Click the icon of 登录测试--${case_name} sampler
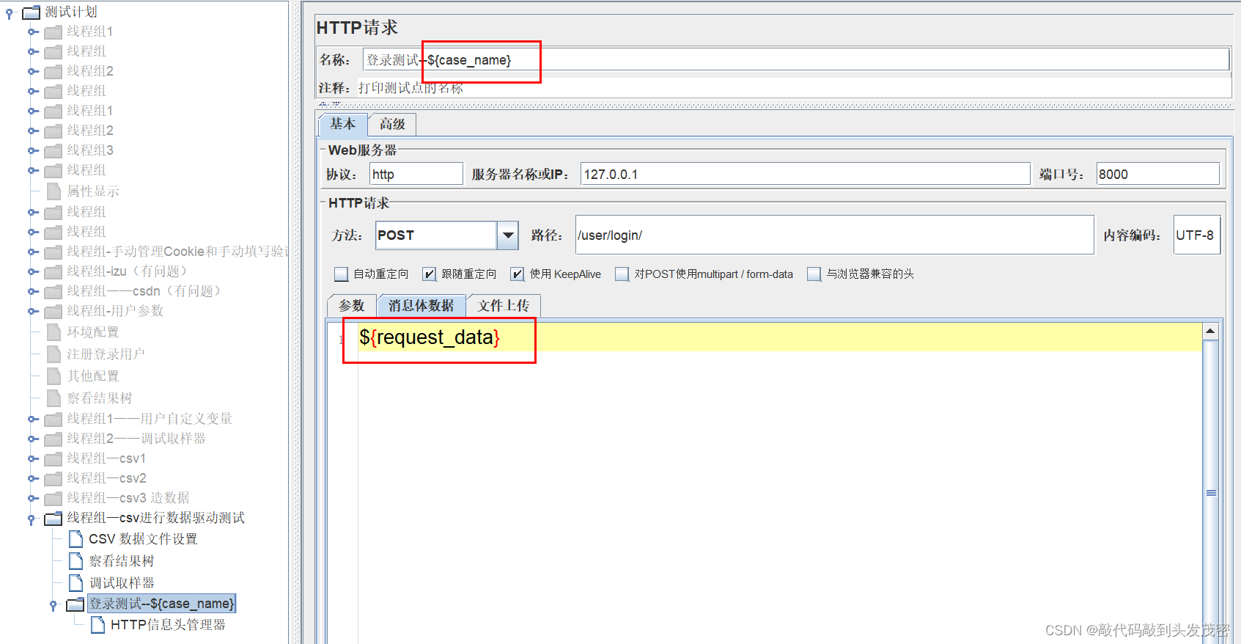Screen dimensions: 1241x644 point(75,604)
